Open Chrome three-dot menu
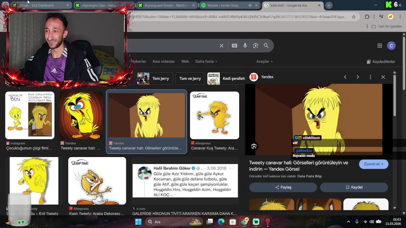The height and width of the screenshot is (228, 406). tap(400, 17)
